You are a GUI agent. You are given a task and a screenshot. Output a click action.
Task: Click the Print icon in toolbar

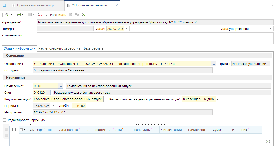pyautogui.click(x=19, y=15)
